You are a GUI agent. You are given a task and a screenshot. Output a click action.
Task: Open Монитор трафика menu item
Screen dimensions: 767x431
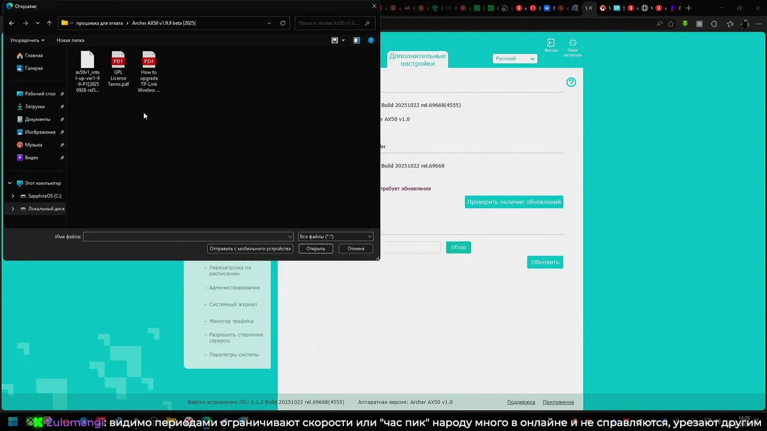[x=231, y=321]
